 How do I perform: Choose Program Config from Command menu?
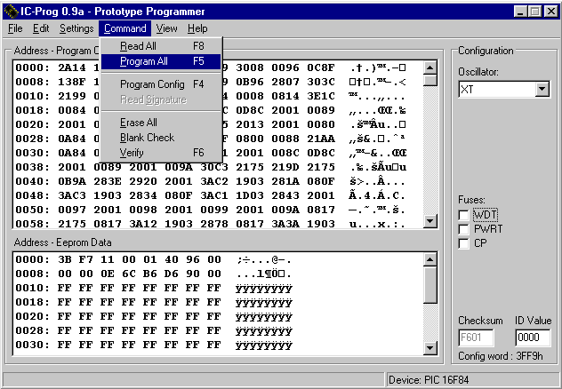tap(161, 84)
